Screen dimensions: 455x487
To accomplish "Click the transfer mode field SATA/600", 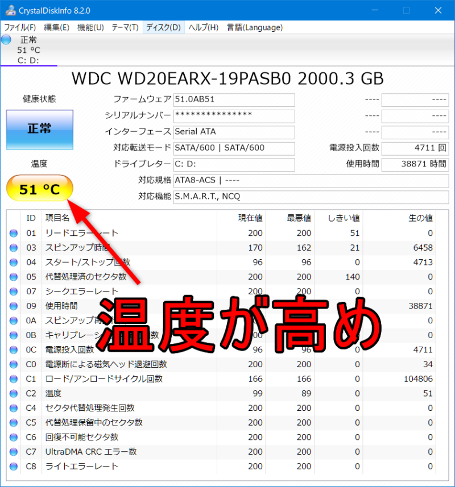I will (234, 148).
